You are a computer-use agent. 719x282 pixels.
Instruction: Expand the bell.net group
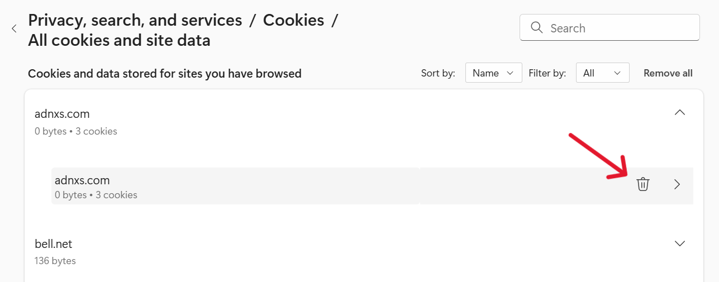679,243
